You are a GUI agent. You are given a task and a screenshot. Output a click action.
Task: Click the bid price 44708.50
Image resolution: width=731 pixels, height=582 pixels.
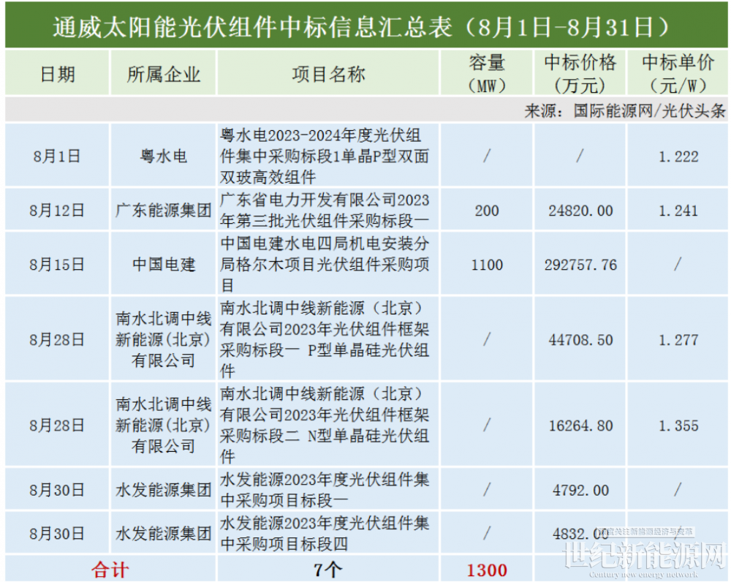point(580,340)
